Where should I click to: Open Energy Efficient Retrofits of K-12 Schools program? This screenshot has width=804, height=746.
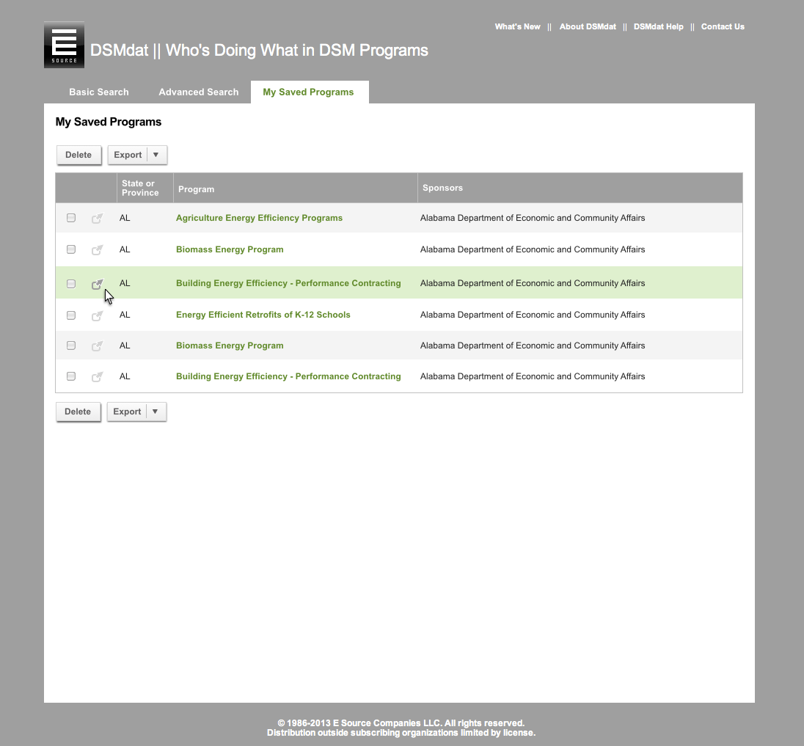coord(263,315)
